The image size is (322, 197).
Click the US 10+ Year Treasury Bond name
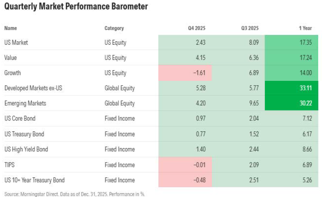(34, 180)
